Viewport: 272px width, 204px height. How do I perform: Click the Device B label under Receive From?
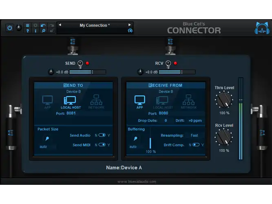click(166, 91)
